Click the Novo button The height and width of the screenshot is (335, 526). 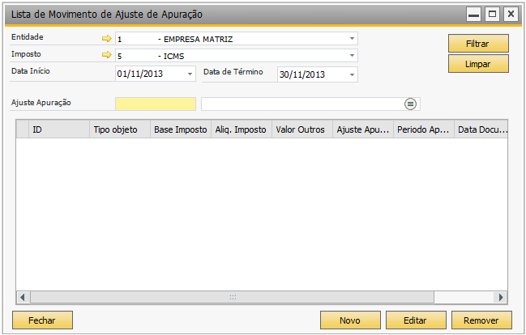(350, 320)
